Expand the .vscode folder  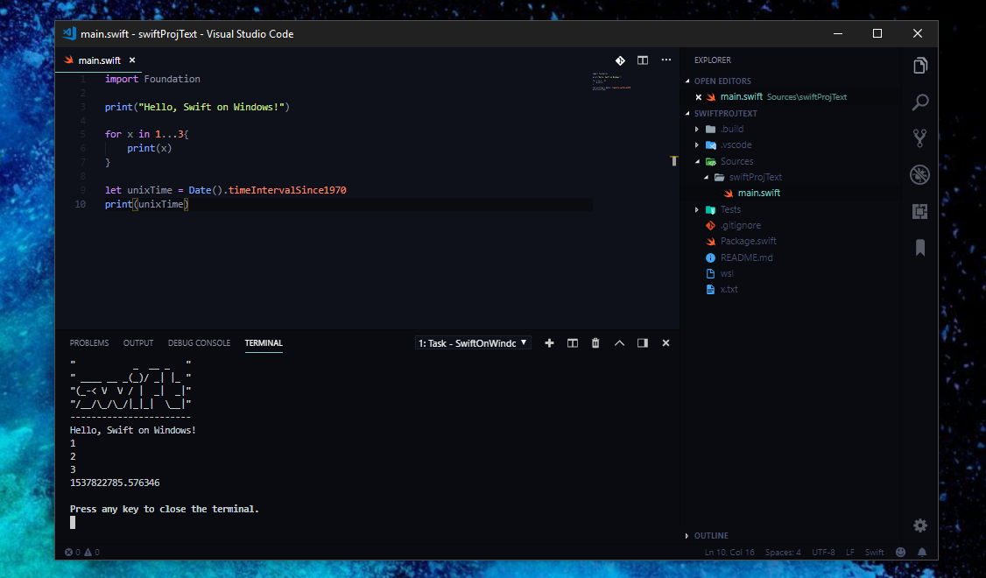coord(736,144)
